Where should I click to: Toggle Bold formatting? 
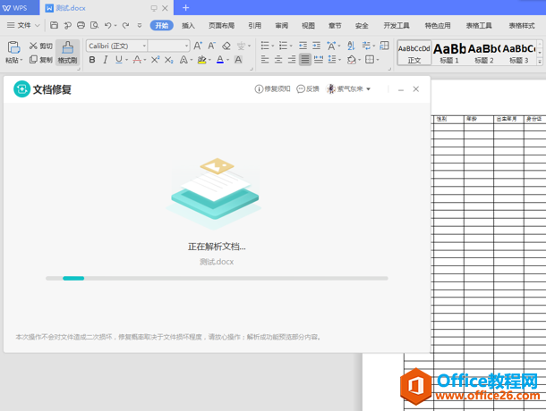pyautogui.click(x=92, y=60)
